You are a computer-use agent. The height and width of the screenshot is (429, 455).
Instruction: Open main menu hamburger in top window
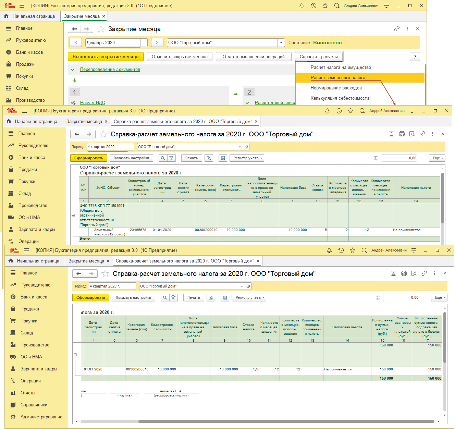(x=22, y=5)
